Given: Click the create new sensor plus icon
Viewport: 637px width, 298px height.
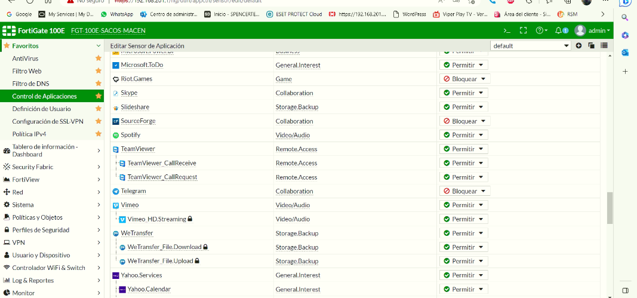Looking at the screenshot, I should pyautogui.click(x=578, y=46).
